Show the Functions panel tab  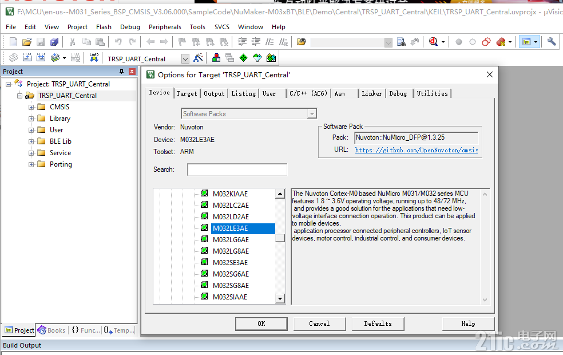[x=85, y=330]
